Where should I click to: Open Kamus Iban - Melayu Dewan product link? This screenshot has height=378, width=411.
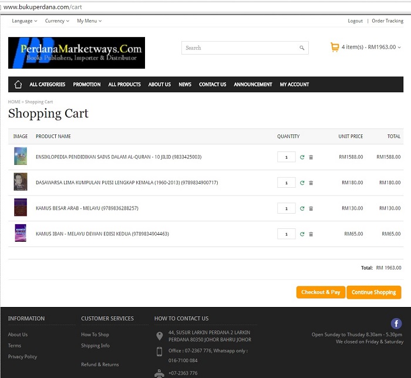point(103,234)
